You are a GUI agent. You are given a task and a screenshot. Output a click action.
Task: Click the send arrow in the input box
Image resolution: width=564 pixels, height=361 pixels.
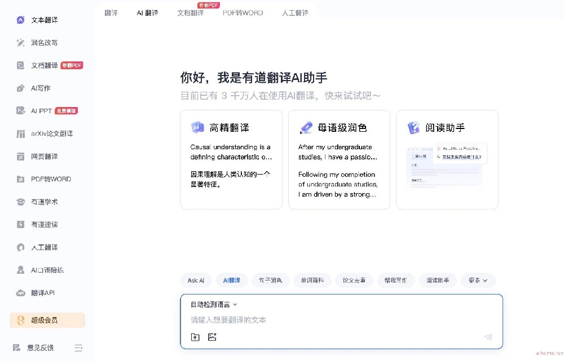click(x=487, y=337)
